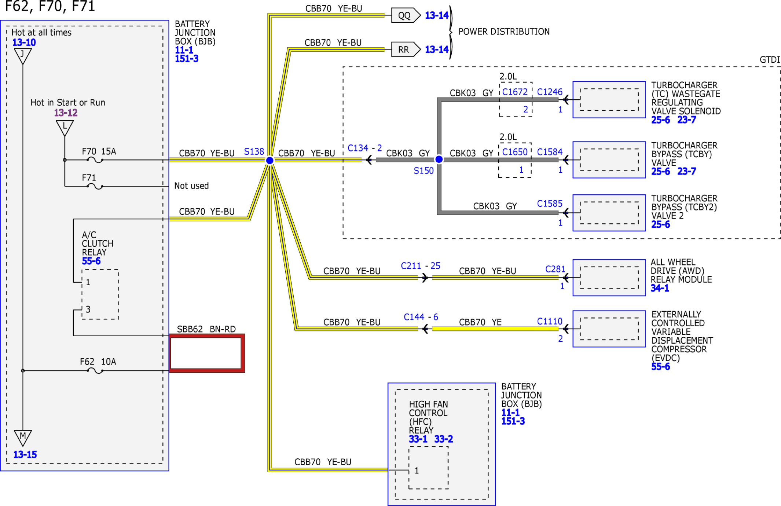
Task: Open the 34-1 AWD relay module link
Action: click(660, 288)
